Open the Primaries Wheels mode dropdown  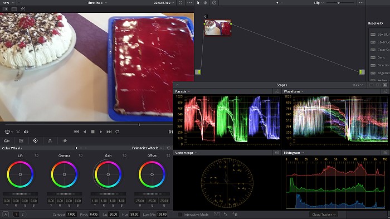(x=147, y=148)
